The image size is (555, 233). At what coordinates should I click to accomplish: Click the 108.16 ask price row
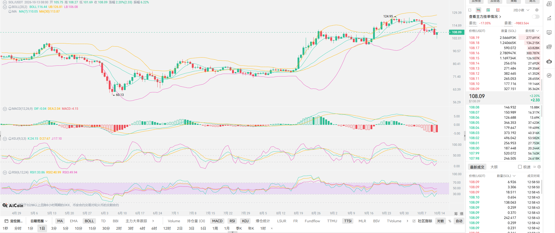[x=504, y=53]
